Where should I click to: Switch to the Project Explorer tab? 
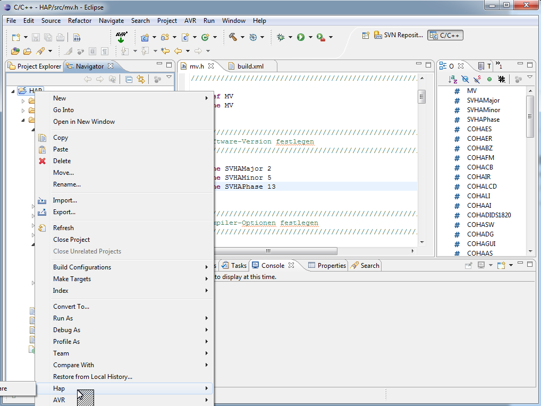coord(35,66)
